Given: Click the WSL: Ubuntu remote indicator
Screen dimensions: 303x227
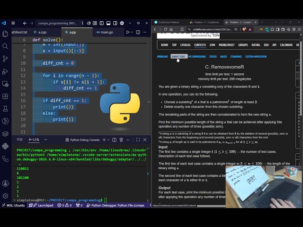Looking at the screenshot, I should (x=14, y=205).
